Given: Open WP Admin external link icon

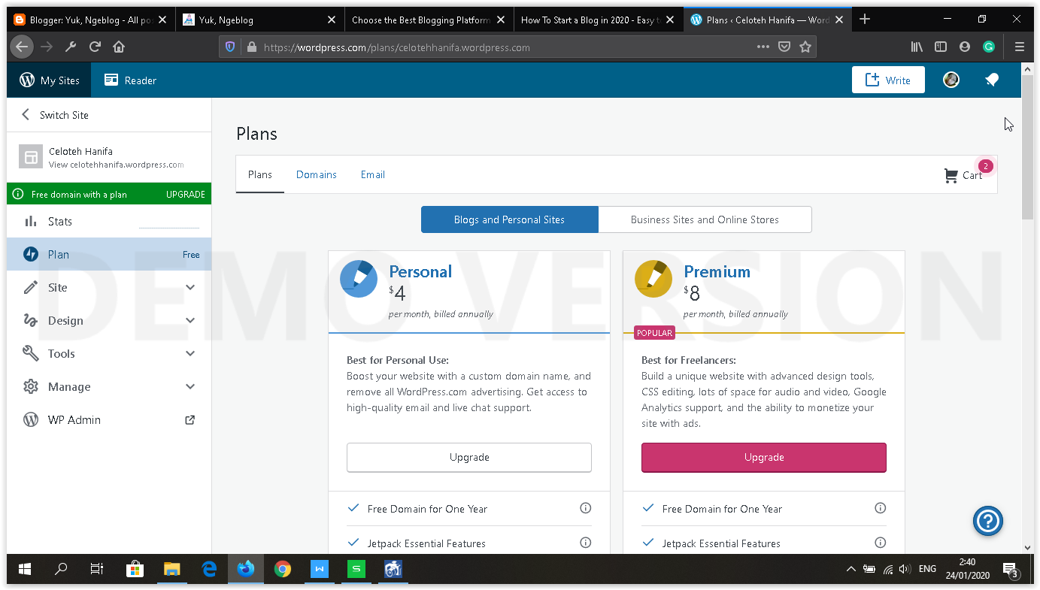Looking at the screenshot, I should (190, 420).
